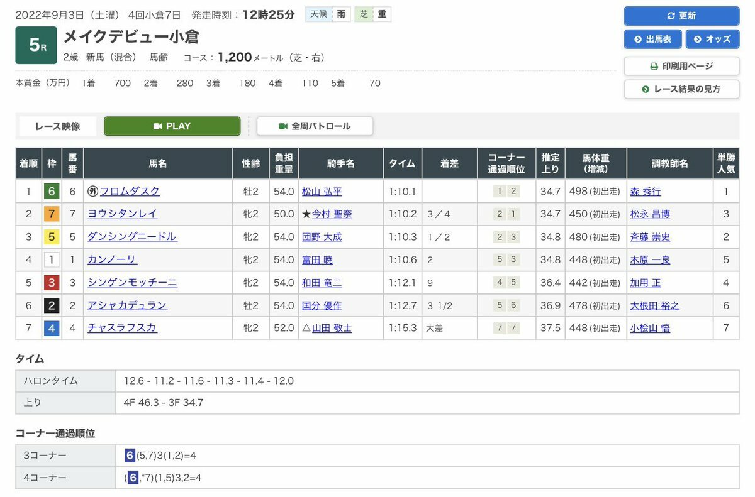Click the 更新 refresh button
755x497 pixels.
tap(681, 16)
